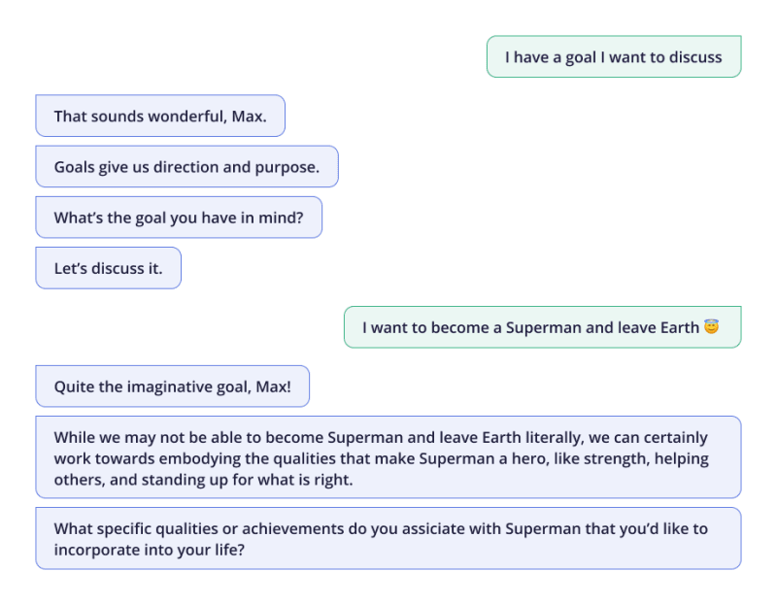Click the word 'discuss' in the top green bubble

pos(695,57)
